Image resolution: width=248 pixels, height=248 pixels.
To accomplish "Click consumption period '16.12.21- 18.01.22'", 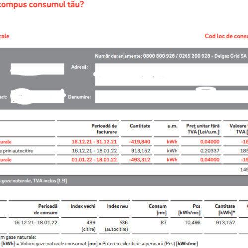I will coord(35,222).
